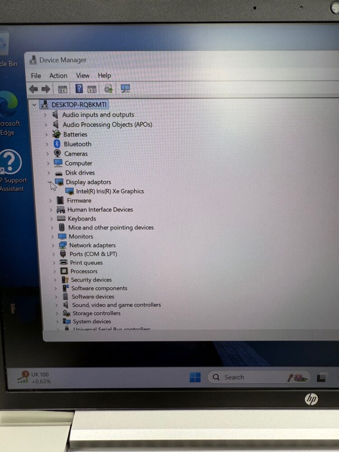The width and height of the screenshot is (339, 452).
Task: Open the Help menu
Action: coord(104,75)
